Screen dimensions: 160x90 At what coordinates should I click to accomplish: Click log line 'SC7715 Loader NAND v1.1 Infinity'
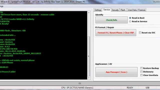[18, 19]
